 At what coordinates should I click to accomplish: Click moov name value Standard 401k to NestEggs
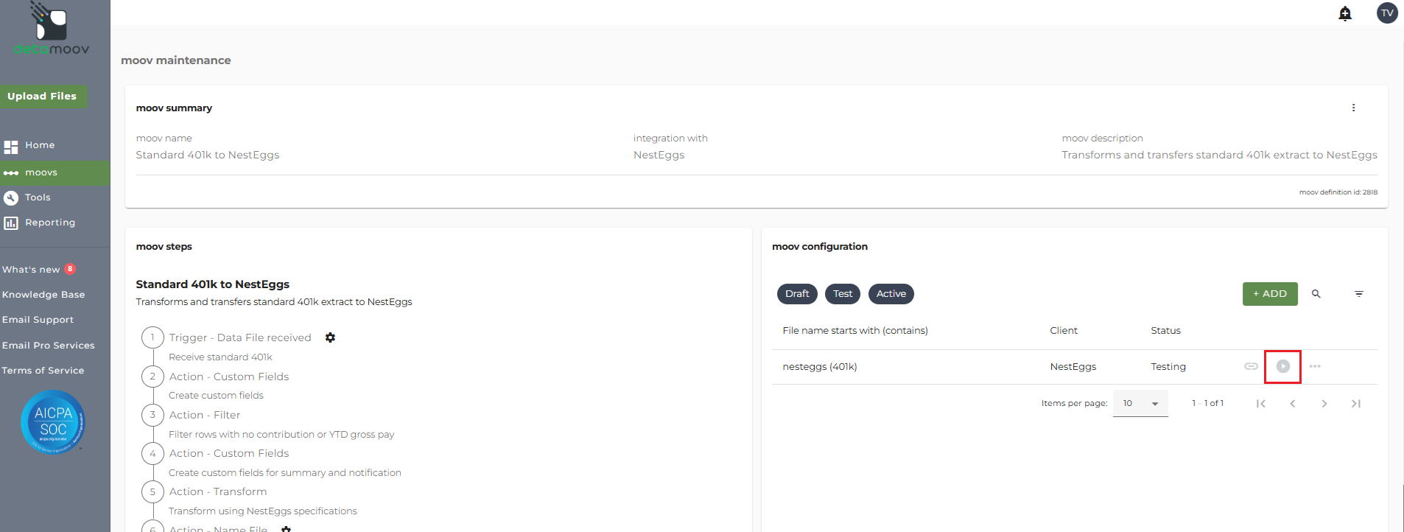(208, 155)
